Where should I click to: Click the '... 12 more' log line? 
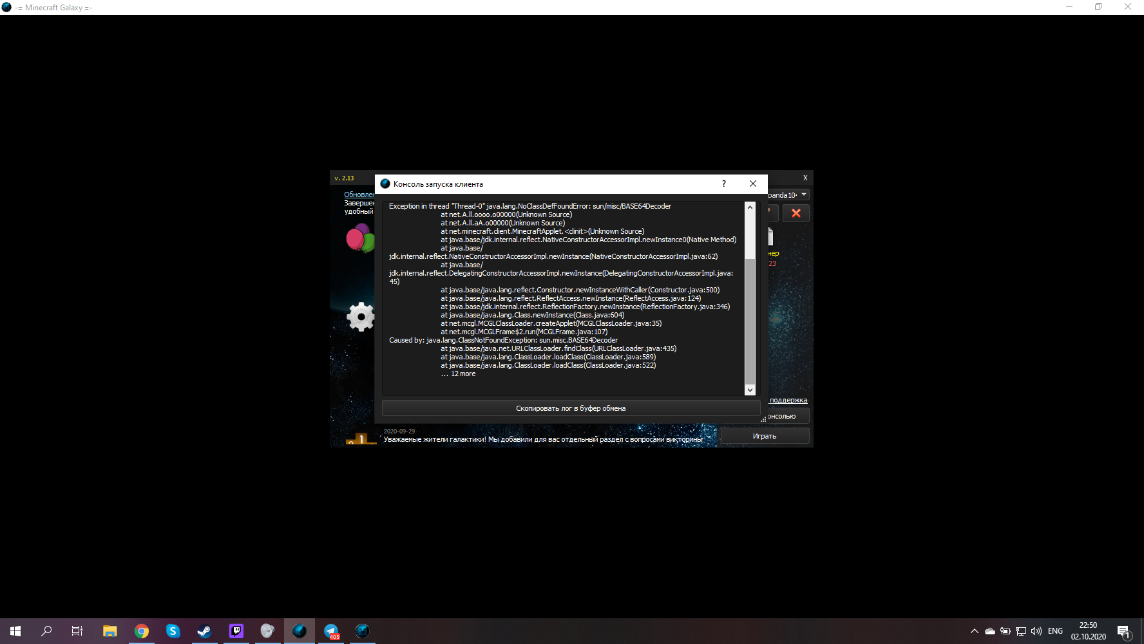point(458,374)
